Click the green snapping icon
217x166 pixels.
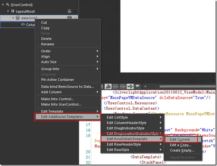click(x=130, y=86)
